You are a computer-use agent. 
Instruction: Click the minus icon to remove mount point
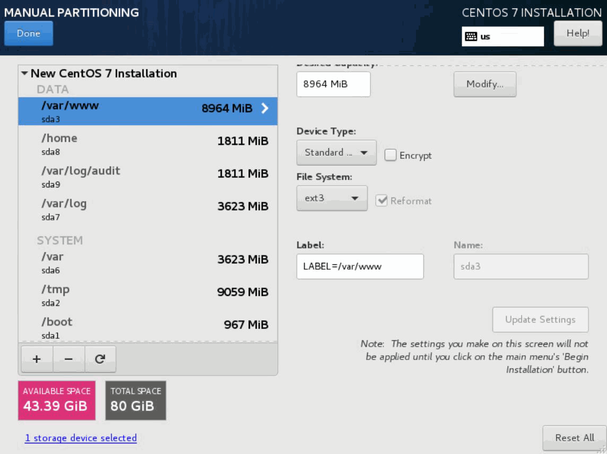[68, 359]
